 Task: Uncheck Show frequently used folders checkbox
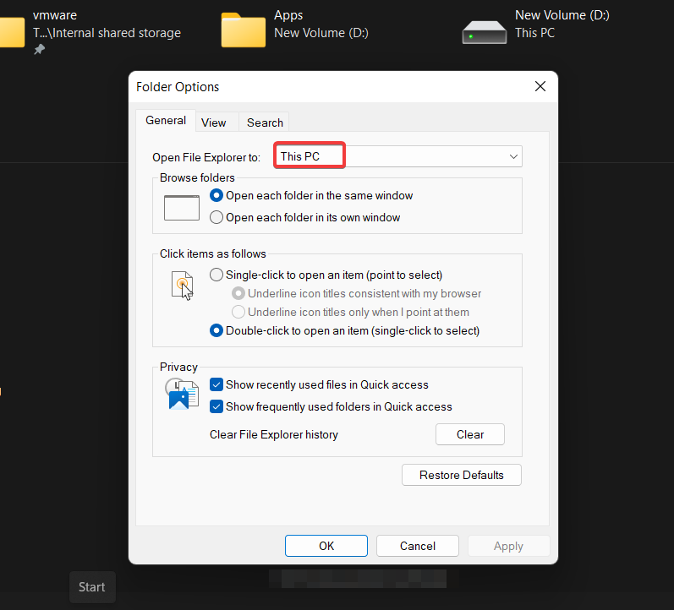click(216, 406)
